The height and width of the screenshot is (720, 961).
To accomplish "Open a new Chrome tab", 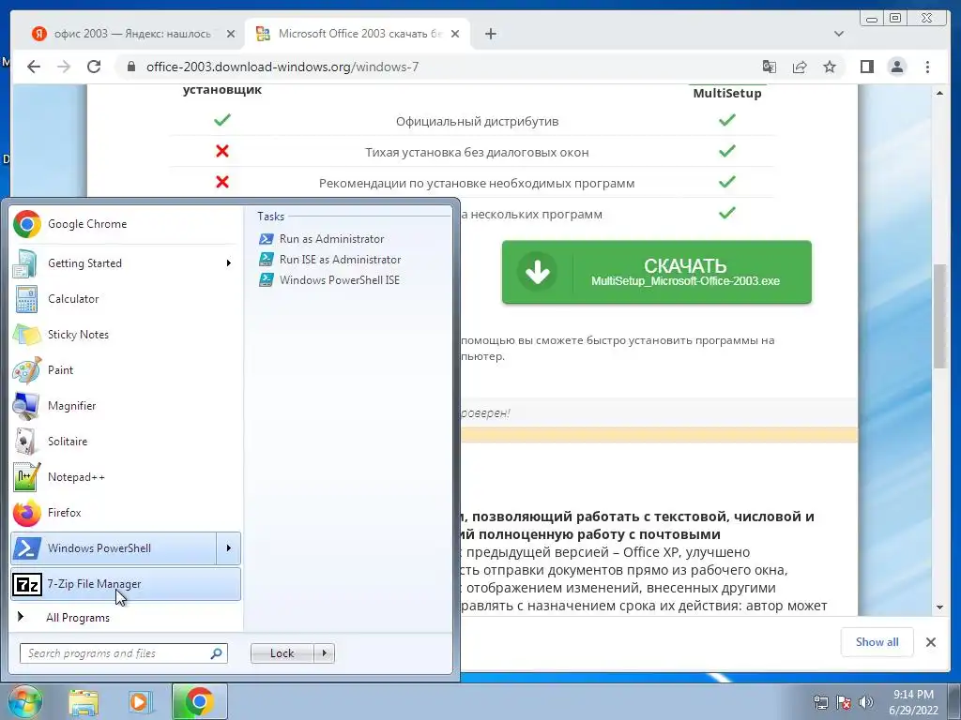I will [490, 34].
